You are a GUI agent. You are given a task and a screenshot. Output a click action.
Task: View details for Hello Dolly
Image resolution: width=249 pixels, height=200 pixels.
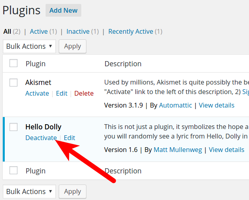226,150
